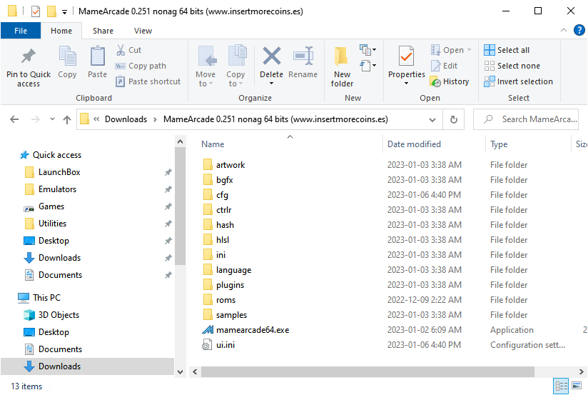Viewport: 588px width, 395px height.
Task: Click the Paste clipboard icon
Action: click(98, 56)
